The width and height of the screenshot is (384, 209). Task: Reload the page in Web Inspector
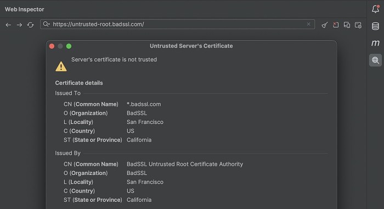tap(30, 25)
